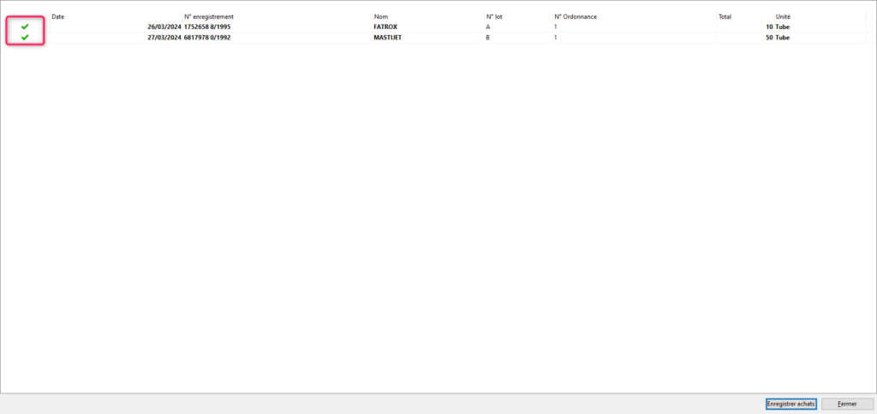877x414 pixels.
Task: Select the N° Ordonnance column header
Action: coord(576,16)
